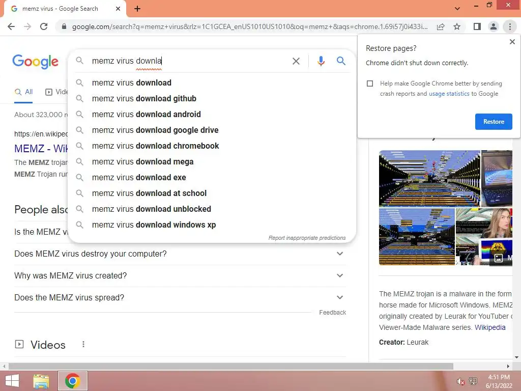The width and height of the screenshot is (521, 391).
Task: Click the scrollbar right arrow
Action: pyautogui.click(x=508, y=366)
